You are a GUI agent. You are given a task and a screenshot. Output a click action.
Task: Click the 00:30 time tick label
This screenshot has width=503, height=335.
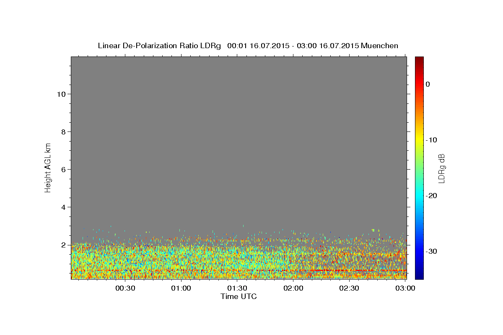(125, 289)
